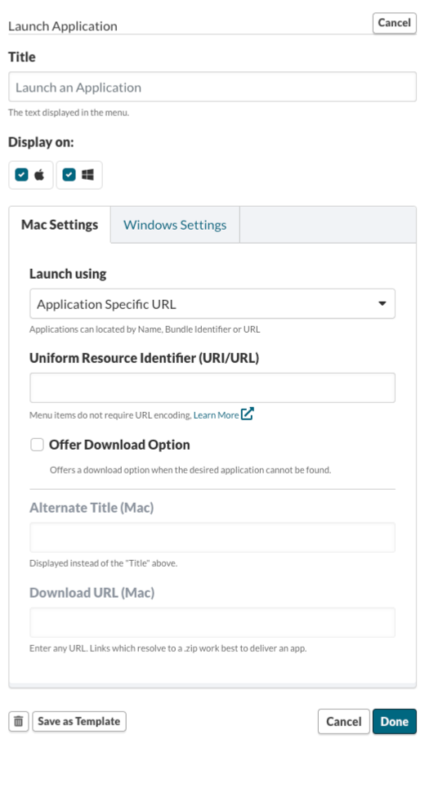Click the 'Applications can located by Name' hint
Viewport: 425px width, 802px height.
click(145, 329)
